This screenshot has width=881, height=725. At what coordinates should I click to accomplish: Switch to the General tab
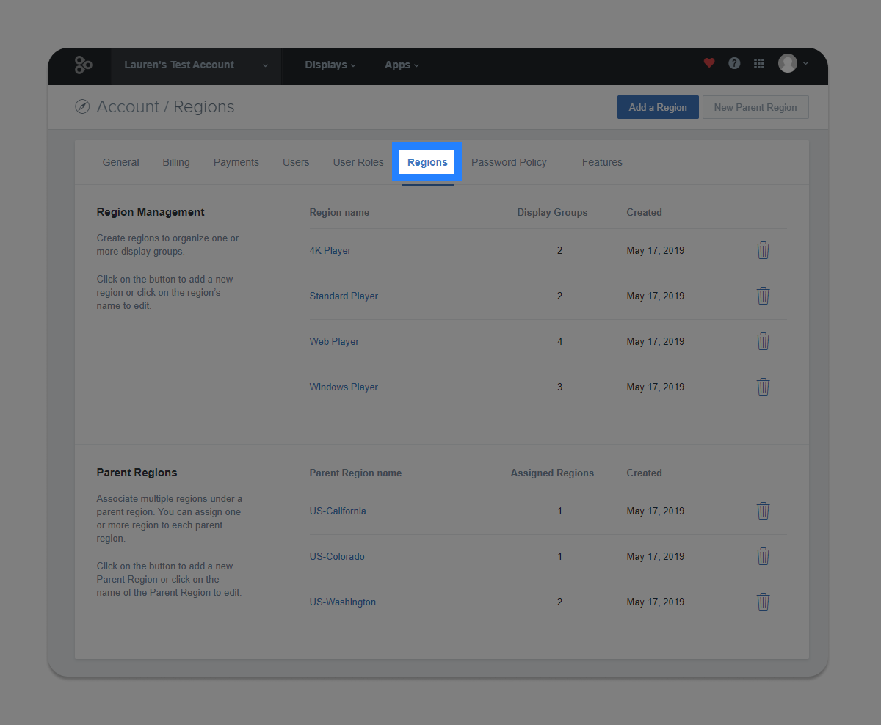pos(121,162)
